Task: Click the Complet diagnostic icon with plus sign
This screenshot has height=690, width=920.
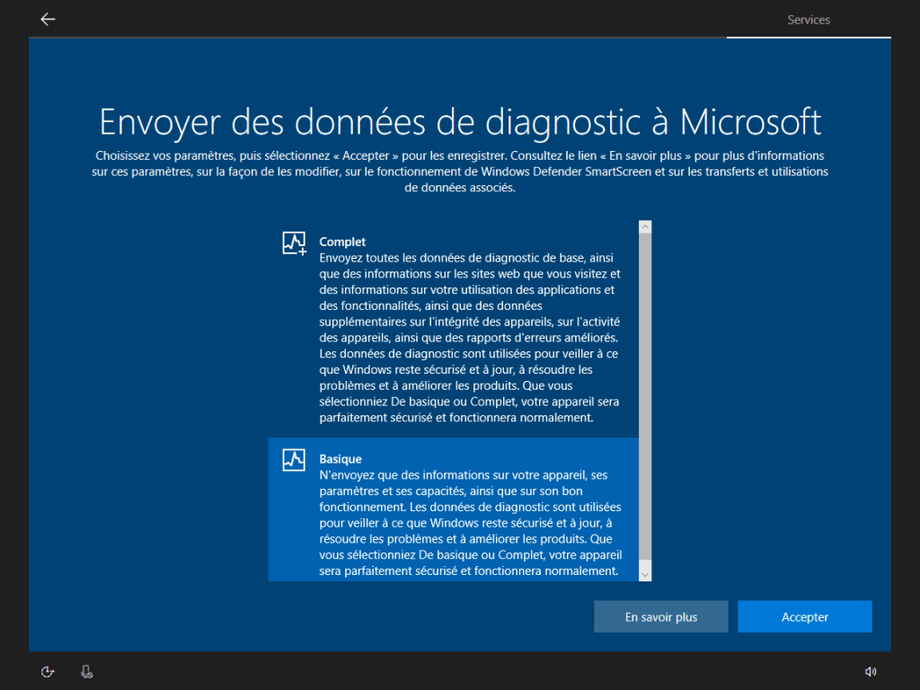Action: (294, 243)
